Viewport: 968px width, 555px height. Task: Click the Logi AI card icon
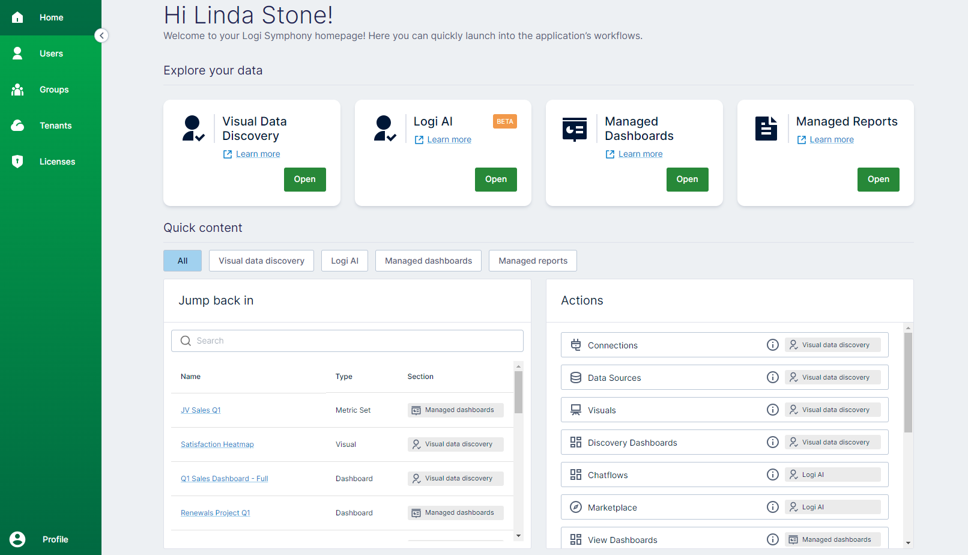384,129
